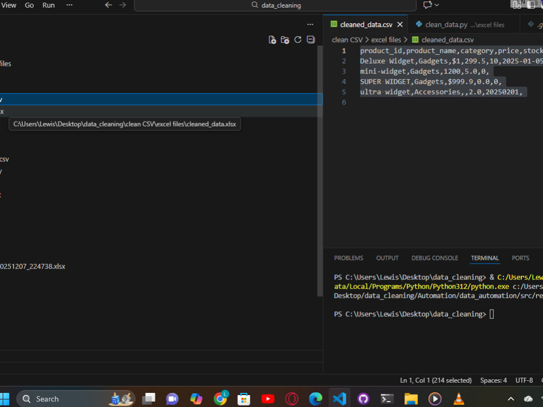This screenshot has height=407, width=543.
Task: Collapse all folders in the Explorer
Action: 311,40
